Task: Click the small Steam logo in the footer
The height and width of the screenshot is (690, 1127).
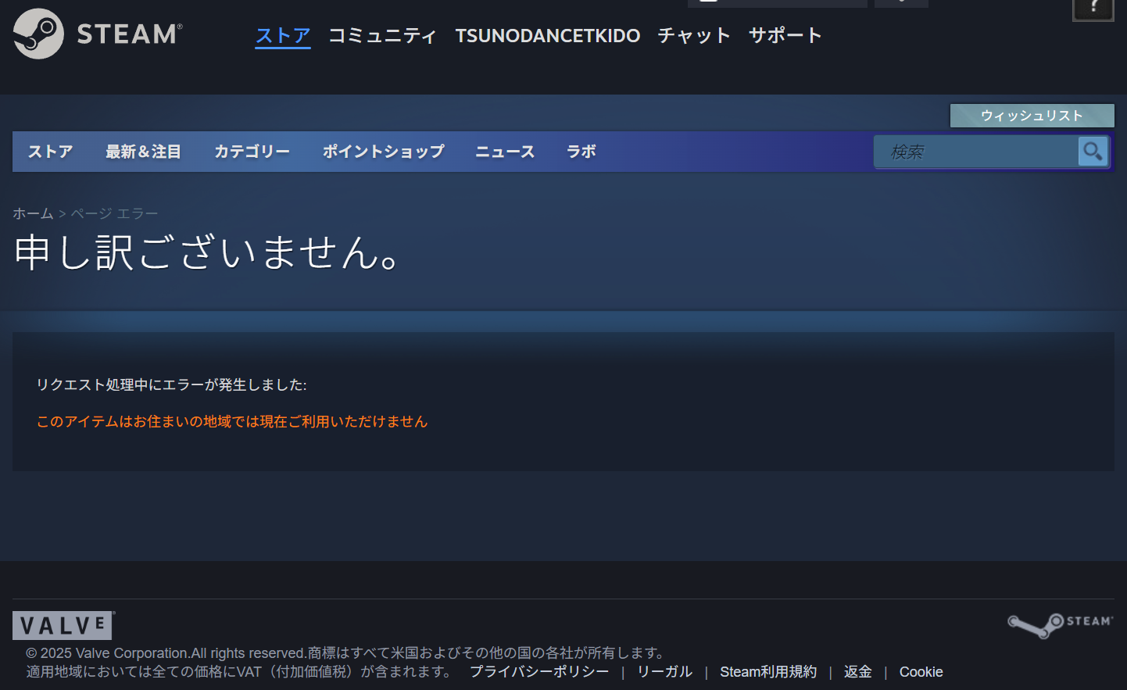Action: [1060, 624]
